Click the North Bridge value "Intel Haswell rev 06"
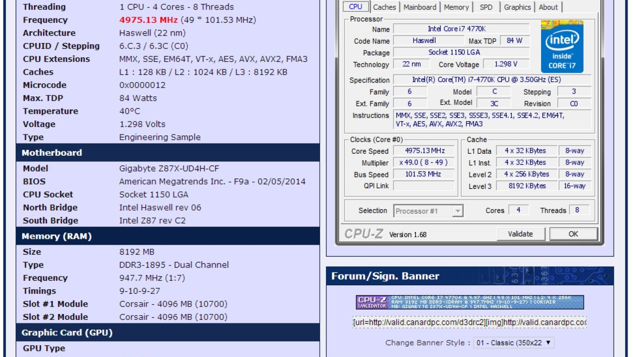Screen dimensions: 633x357 [x=160, y=208]
